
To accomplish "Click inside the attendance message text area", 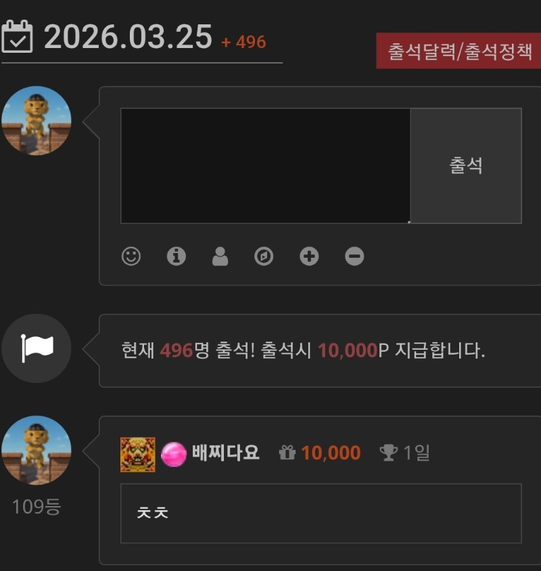I will (x=265, y=166).
